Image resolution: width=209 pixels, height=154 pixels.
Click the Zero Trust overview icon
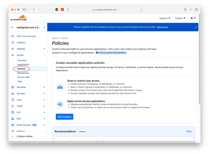tap(13, 36)
